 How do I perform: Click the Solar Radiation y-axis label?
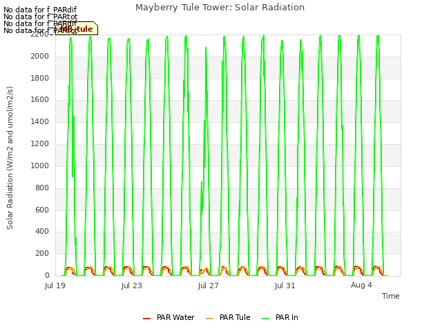click(10, 158)
